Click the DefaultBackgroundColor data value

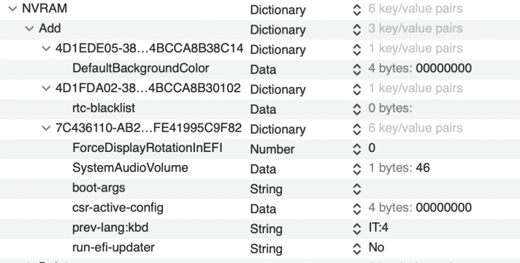tap(444, 69)
